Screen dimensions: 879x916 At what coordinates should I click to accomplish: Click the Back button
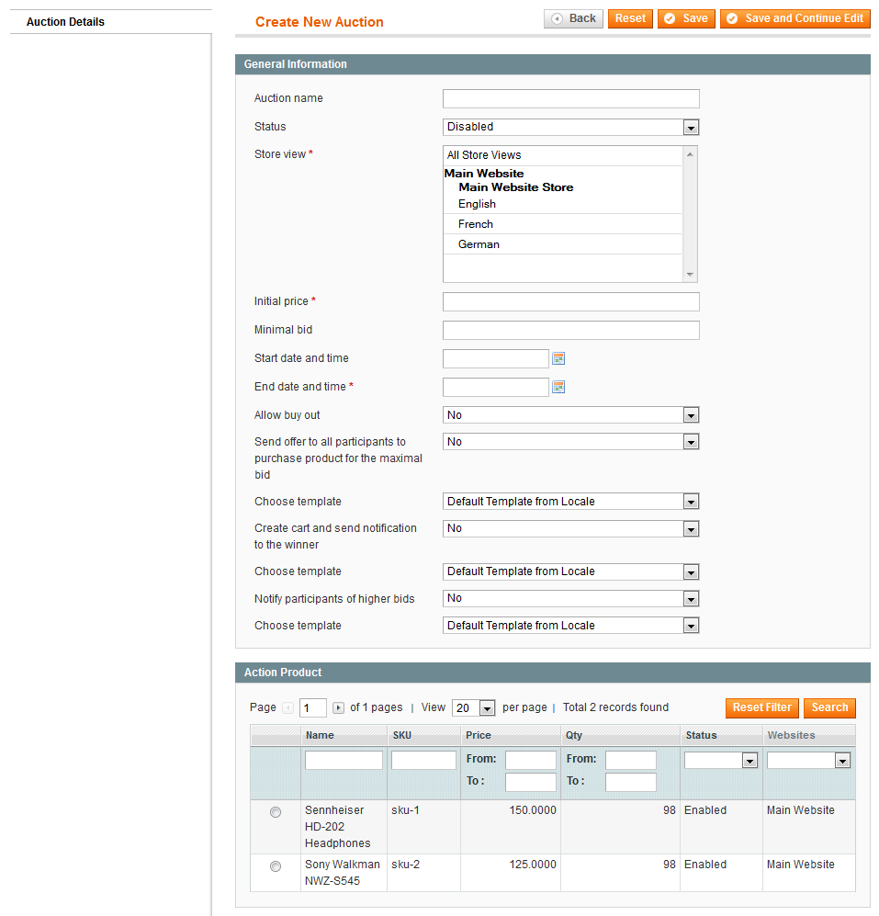(x=573, y=18)
